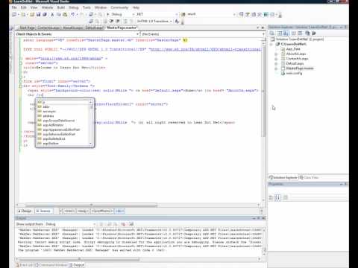The image size is (358, 268).
Task: Select App_Data folder in Solution Explorer
Action: pos(290,49)
